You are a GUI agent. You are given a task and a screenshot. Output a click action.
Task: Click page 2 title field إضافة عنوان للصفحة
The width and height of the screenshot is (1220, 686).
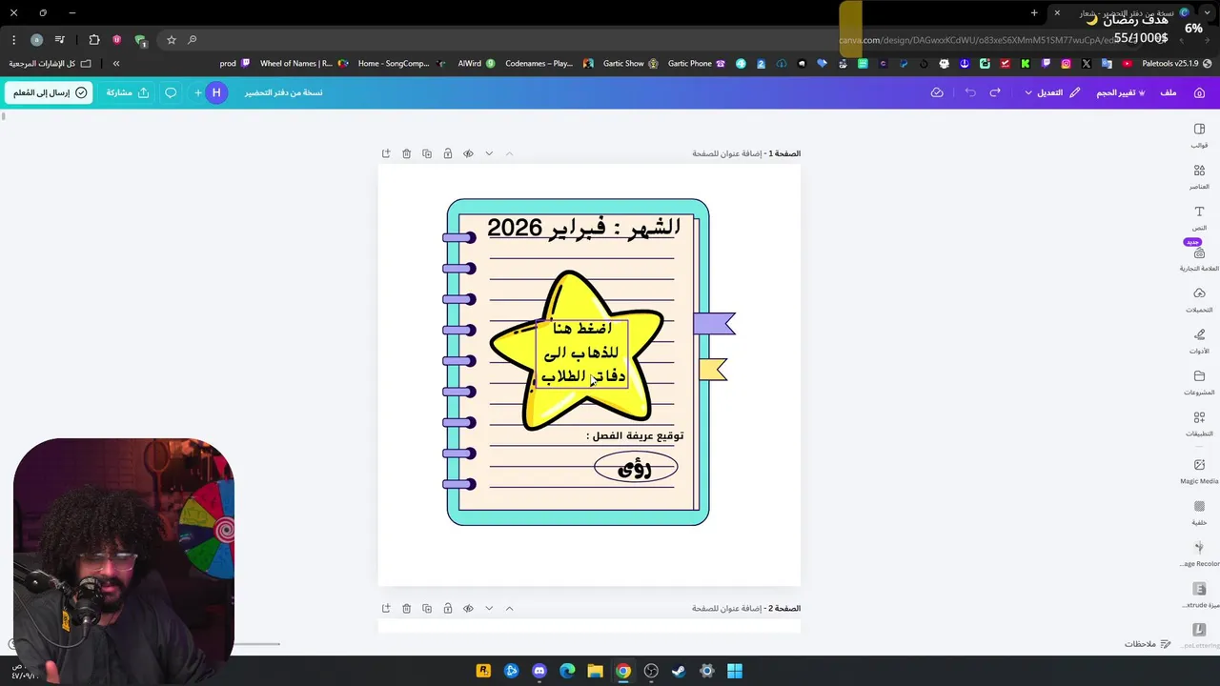click(725, 608)
